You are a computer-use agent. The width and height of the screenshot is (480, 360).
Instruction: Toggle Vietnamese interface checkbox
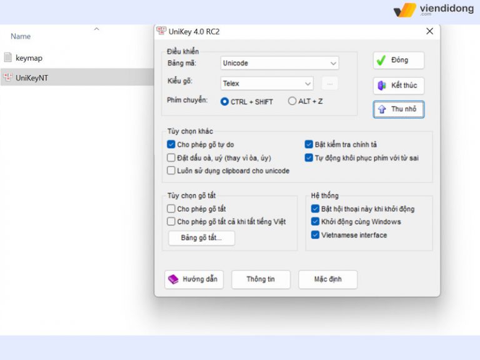pos(315,235)
